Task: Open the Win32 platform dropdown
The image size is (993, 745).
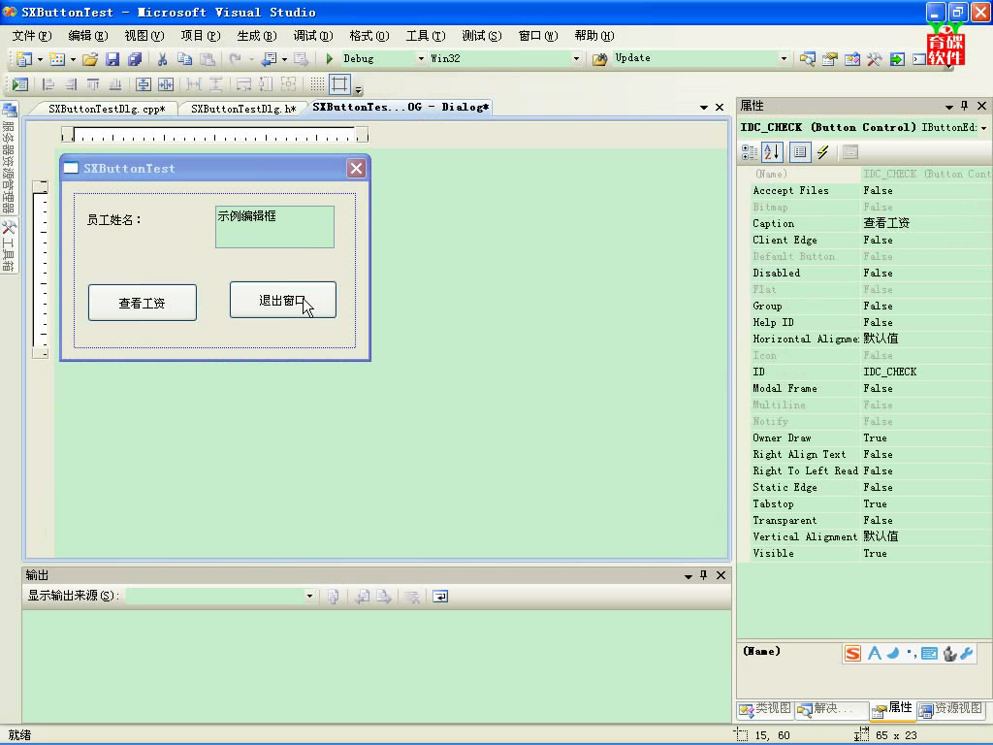Action: [576, 58]
